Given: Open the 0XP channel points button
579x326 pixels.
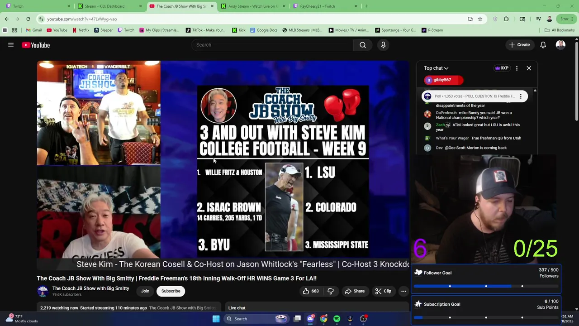Looking at the screenshot, I should pyautogui.click(x=502, y=68).
